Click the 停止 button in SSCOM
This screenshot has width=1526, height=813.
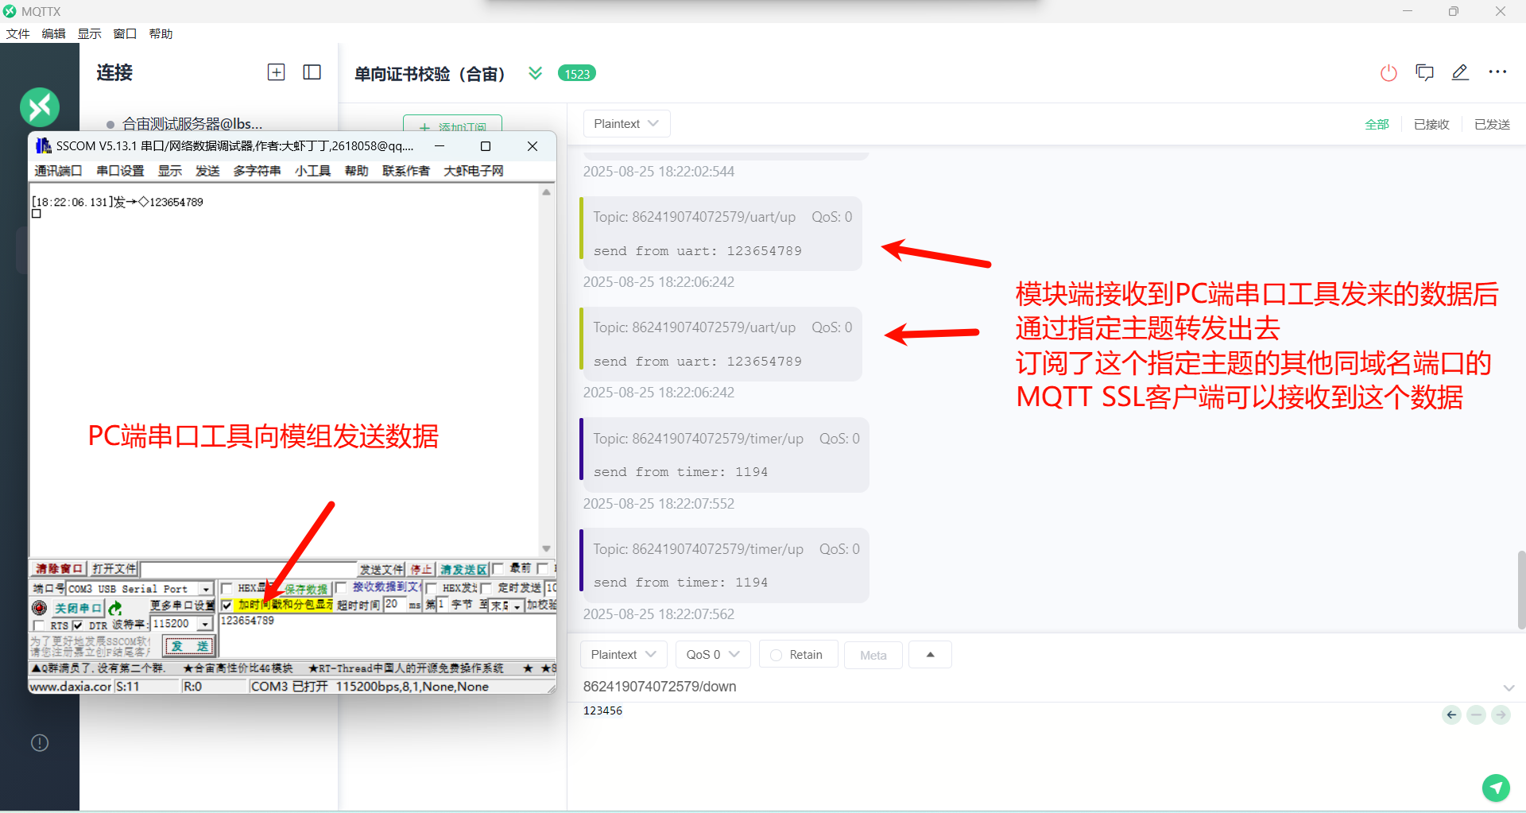[x=421, y=569]
